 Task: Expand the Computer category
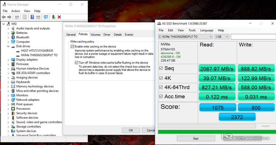click(x=8, y=42)
